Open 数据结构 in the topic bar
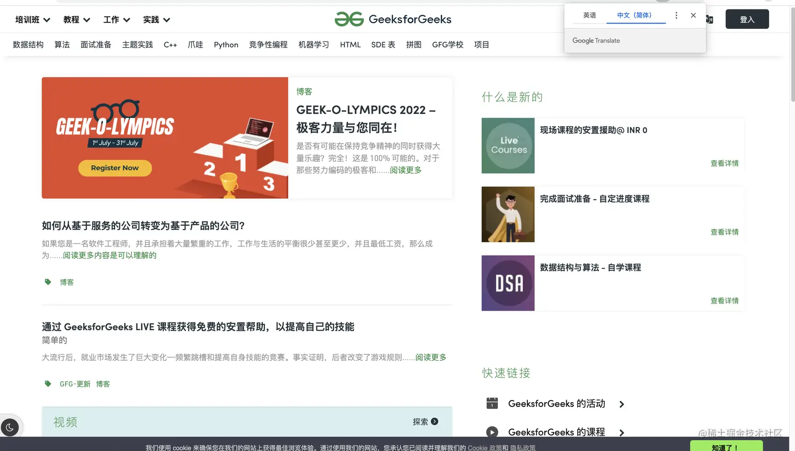 28,45
